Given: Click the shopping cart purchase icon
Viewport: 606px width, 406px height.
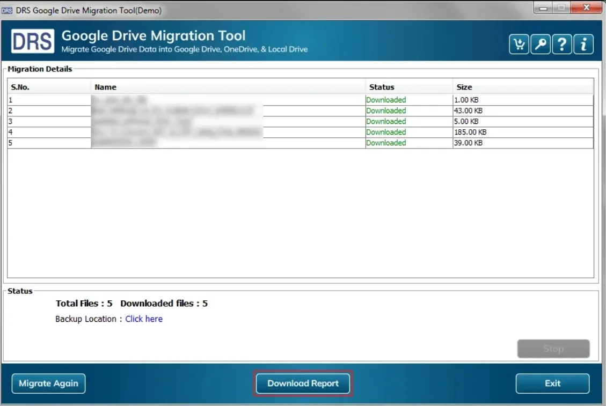Looking at the screenshot, I should (519, 45).
